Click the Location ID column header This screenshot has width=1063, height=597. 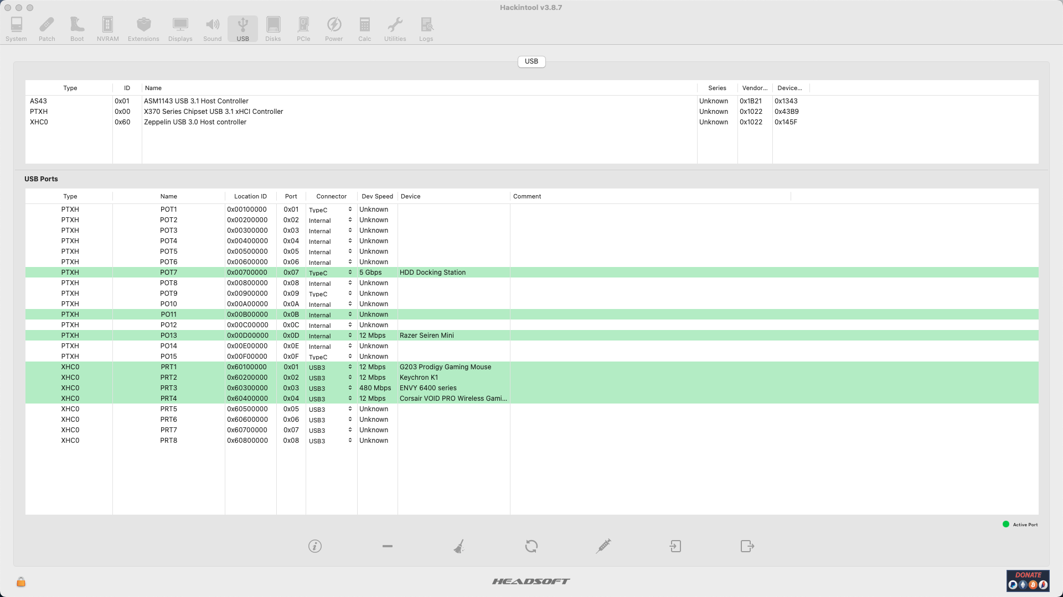coord(250,196)
